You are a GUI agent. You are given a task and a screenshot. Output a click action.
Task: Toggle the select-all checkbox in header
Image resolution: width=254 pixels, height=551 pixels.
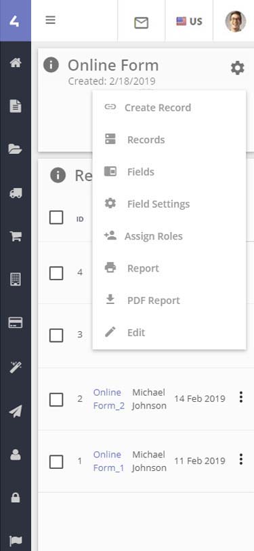coord(56,218)
